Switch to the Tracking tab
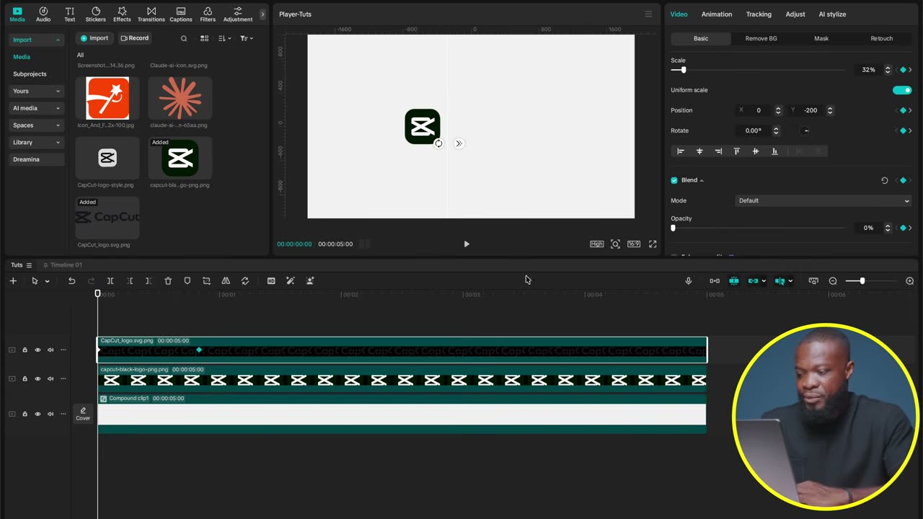Viewport: 923px width, 519px height. click(x=759, y=14)
